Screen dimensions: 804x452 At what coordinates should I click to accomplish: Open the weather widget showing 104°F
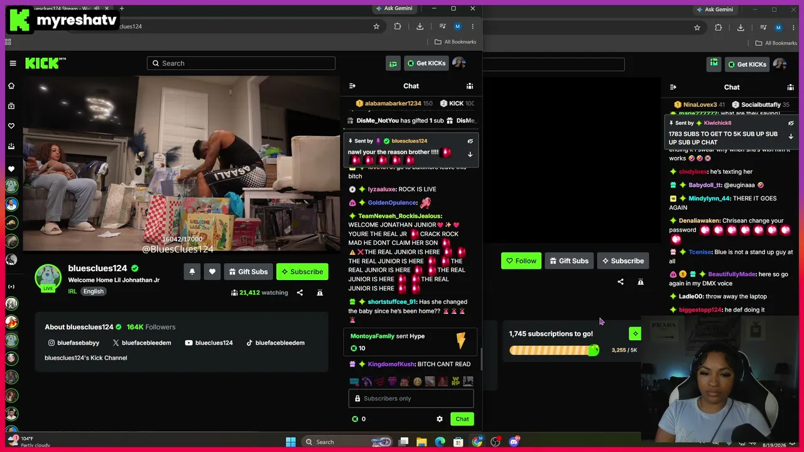click(x=26, y=442)
